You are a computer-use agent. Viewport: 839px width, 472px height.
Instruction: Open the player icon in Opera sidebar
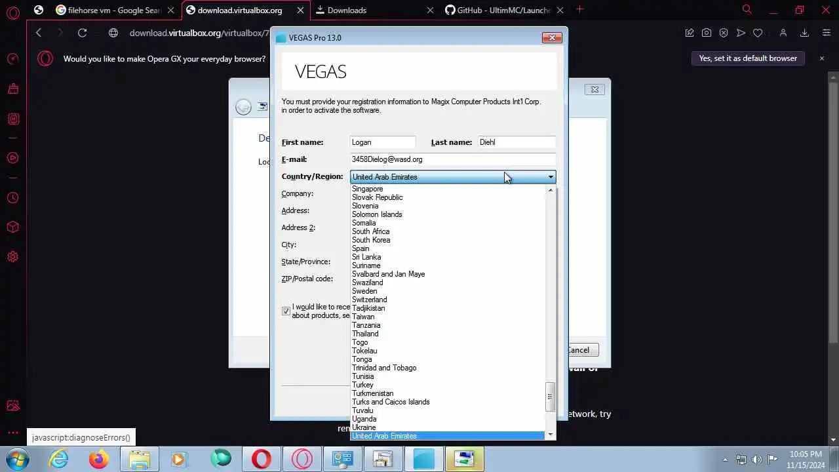pos(12,157)
